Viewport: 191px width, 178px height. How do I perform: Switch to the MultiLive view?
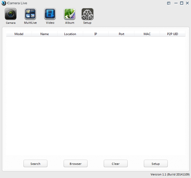(x=30, y=14)
